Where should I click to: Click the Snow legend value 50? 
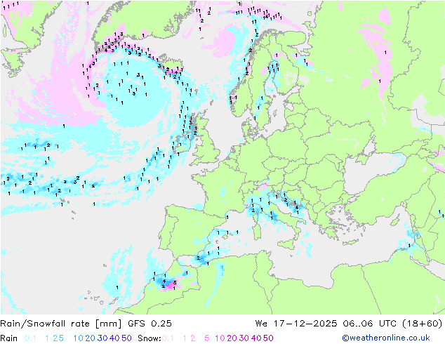[x=268, y=338]
